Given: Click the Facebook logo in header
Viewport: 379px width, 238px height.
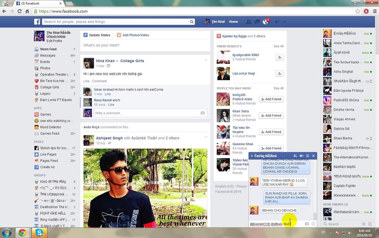Looking at the screenshot, I should point(37,22).
